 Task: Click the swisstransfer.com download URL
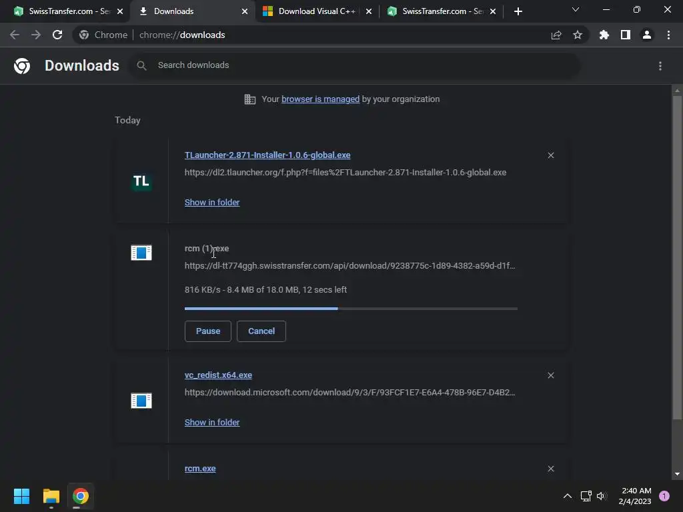pos(350,265)
